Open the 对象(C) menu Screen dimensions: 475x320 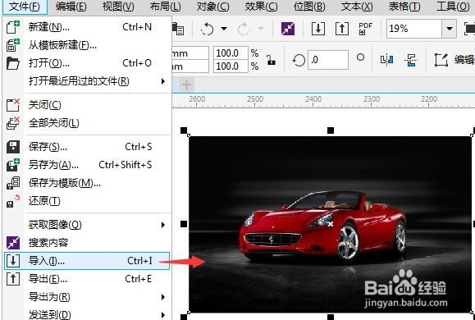(212, 7)
